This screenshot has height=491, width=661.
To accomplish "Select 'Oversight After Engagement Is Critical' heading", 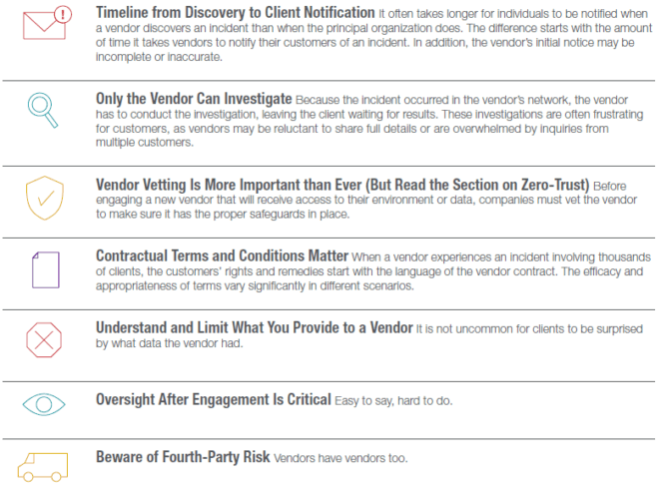I will pos(214,399).
